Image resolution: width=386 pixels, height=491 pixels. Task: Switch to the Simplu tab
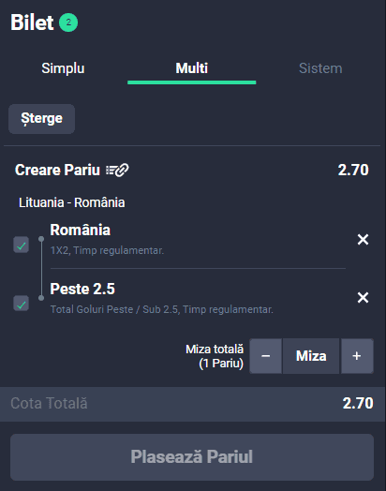coord(63,68)
